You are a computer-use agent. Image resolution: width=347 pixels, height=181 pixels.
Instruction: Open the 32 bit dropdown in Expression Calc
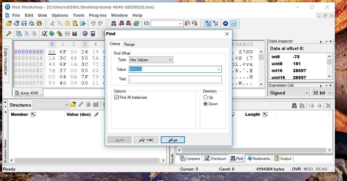click(x=322, y=93)
